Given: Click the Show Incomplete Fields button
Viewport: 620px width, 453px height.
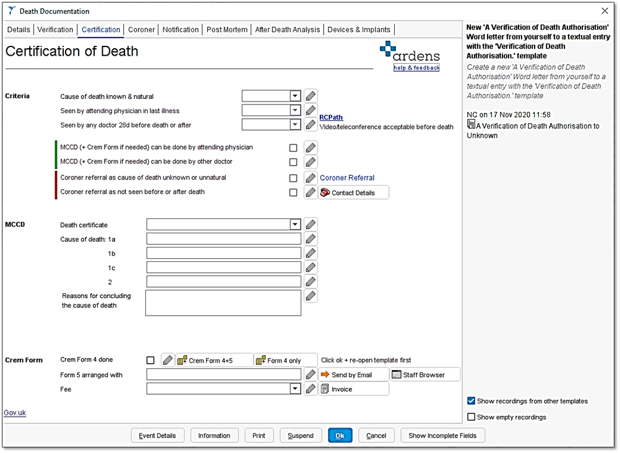Looking at the screenshot, I should [x=442, y=435].
